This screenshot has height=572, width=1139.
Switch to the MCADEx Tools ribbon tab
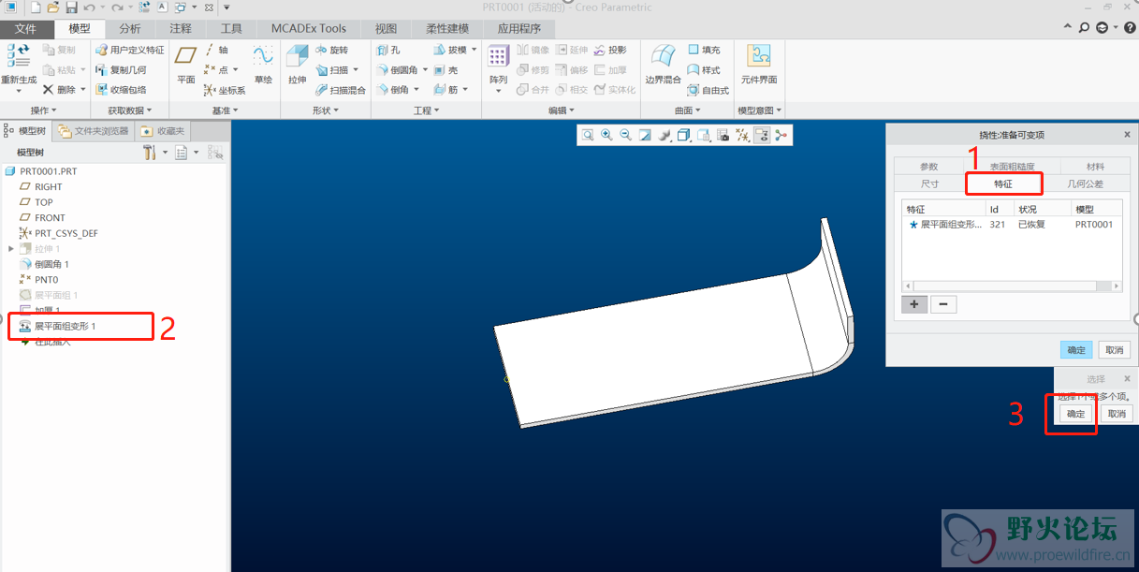point(309,29)
